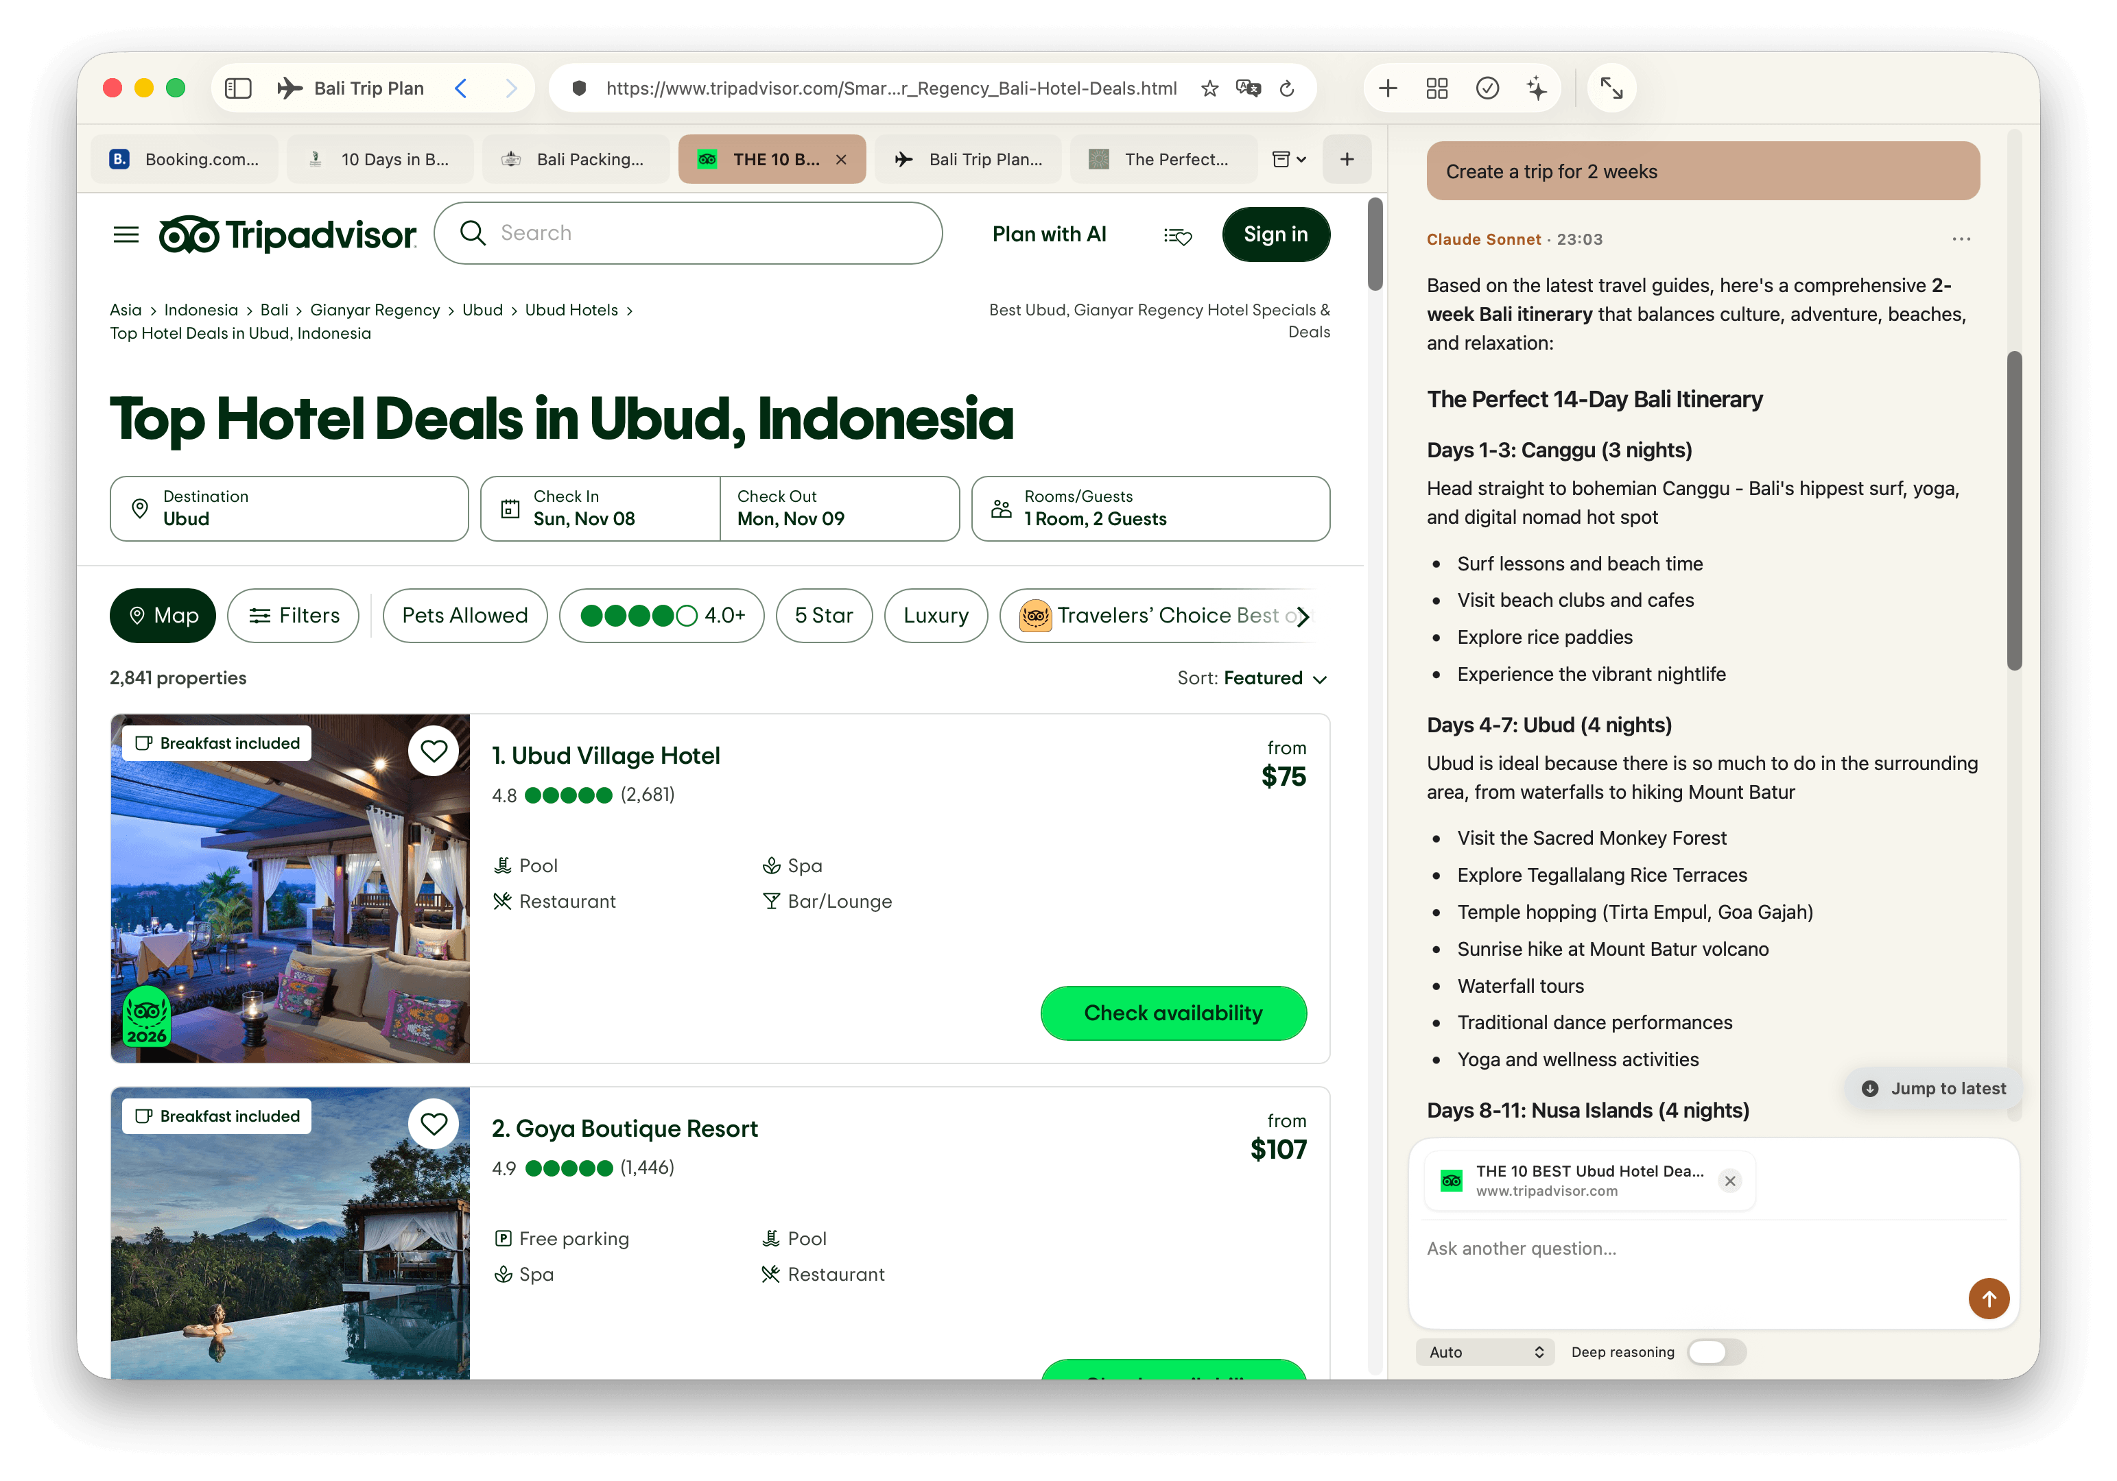Toggle the 4.0+ rating filter
Viewport: 2117px width, 1481px height.
click(x=661, y=615)
